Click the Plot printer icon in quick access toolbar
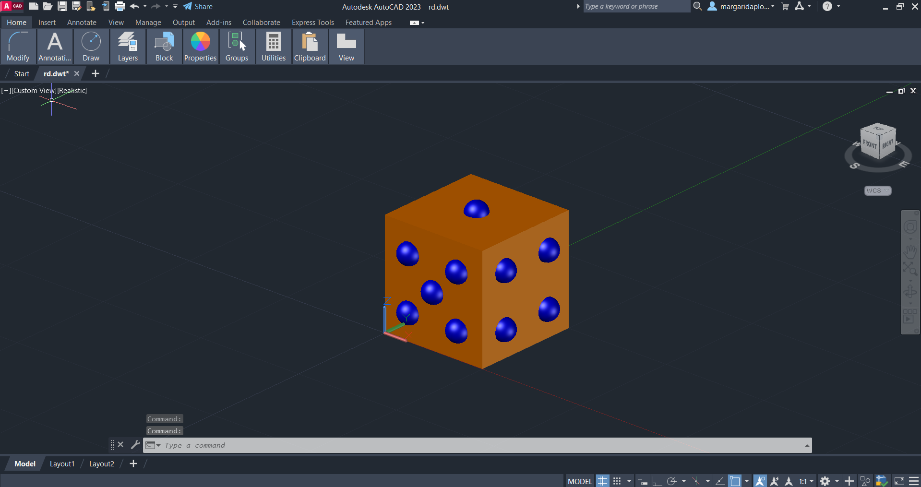This screenshot has height=487, width=921. [120, 6]
